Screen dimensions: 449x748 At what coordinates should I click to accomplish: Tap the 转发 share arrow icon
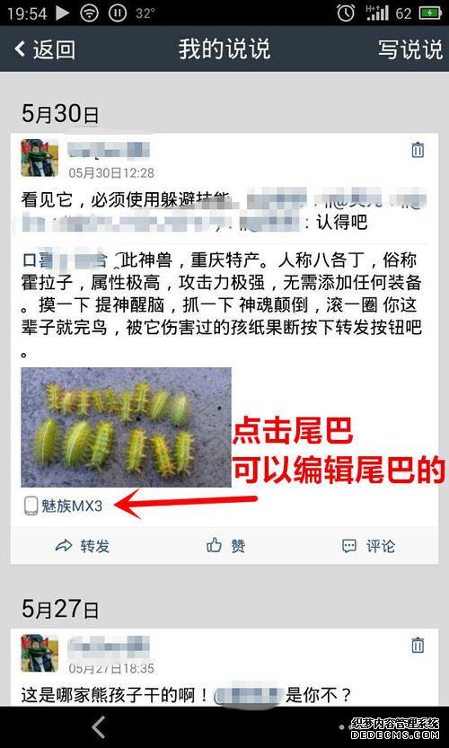64,546
